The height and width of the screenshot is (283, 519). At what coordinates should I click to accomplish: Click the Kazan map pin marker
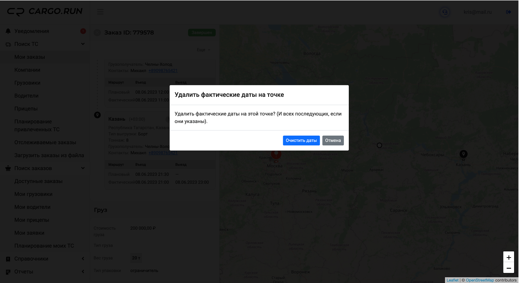tap(463, 154)
